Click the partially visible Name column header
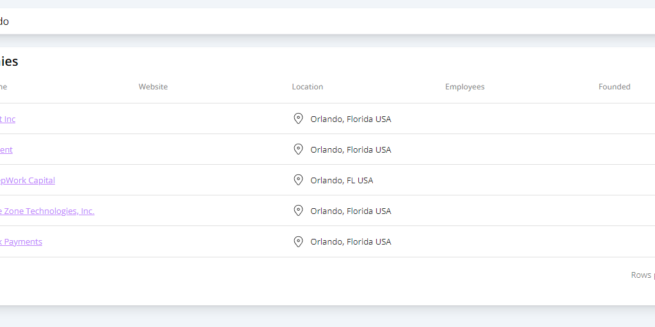The width and height of the screenshot is (655, 327). tap(3, 87)
